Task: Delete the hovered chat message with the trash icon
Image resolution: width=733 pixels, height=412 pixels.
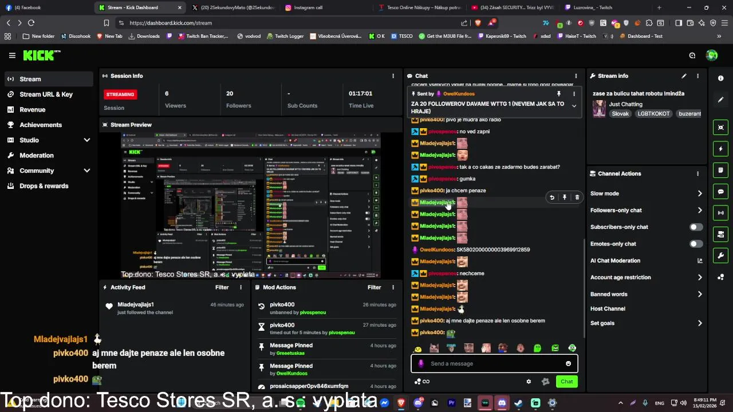Action: click(x=577, y=197)
